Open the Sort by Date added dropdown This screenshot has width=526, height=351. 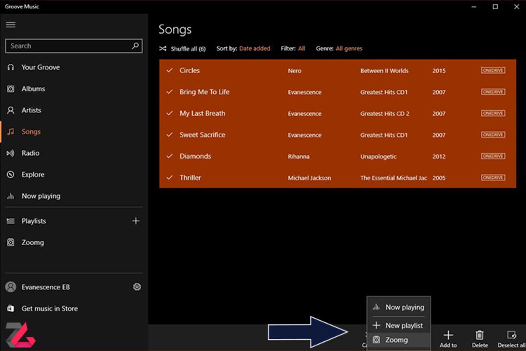255,48
